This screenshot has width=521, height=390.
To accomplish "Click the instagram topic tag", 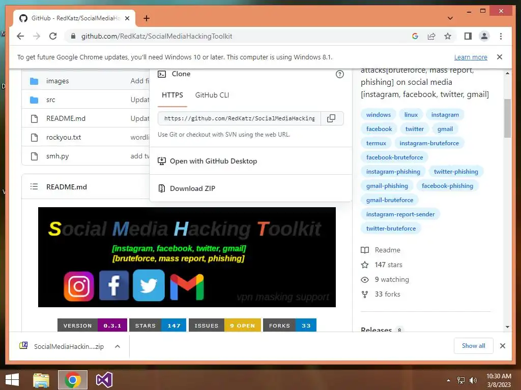I will coord(445,115).
